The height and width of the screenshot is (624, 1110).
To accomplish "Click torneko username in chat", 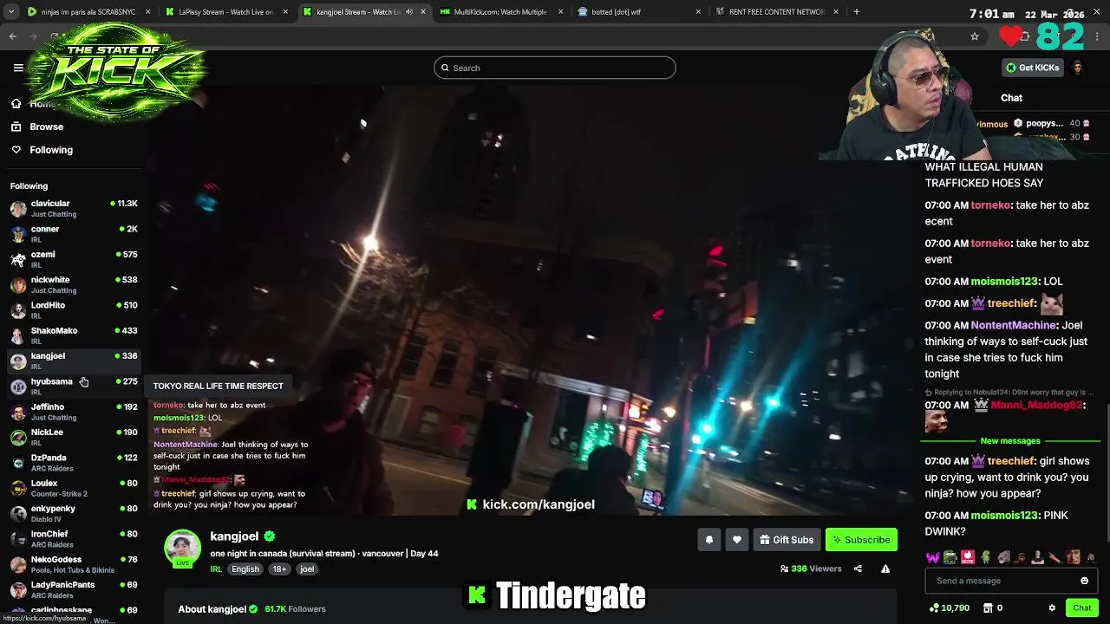I will [x=990, y=205].
